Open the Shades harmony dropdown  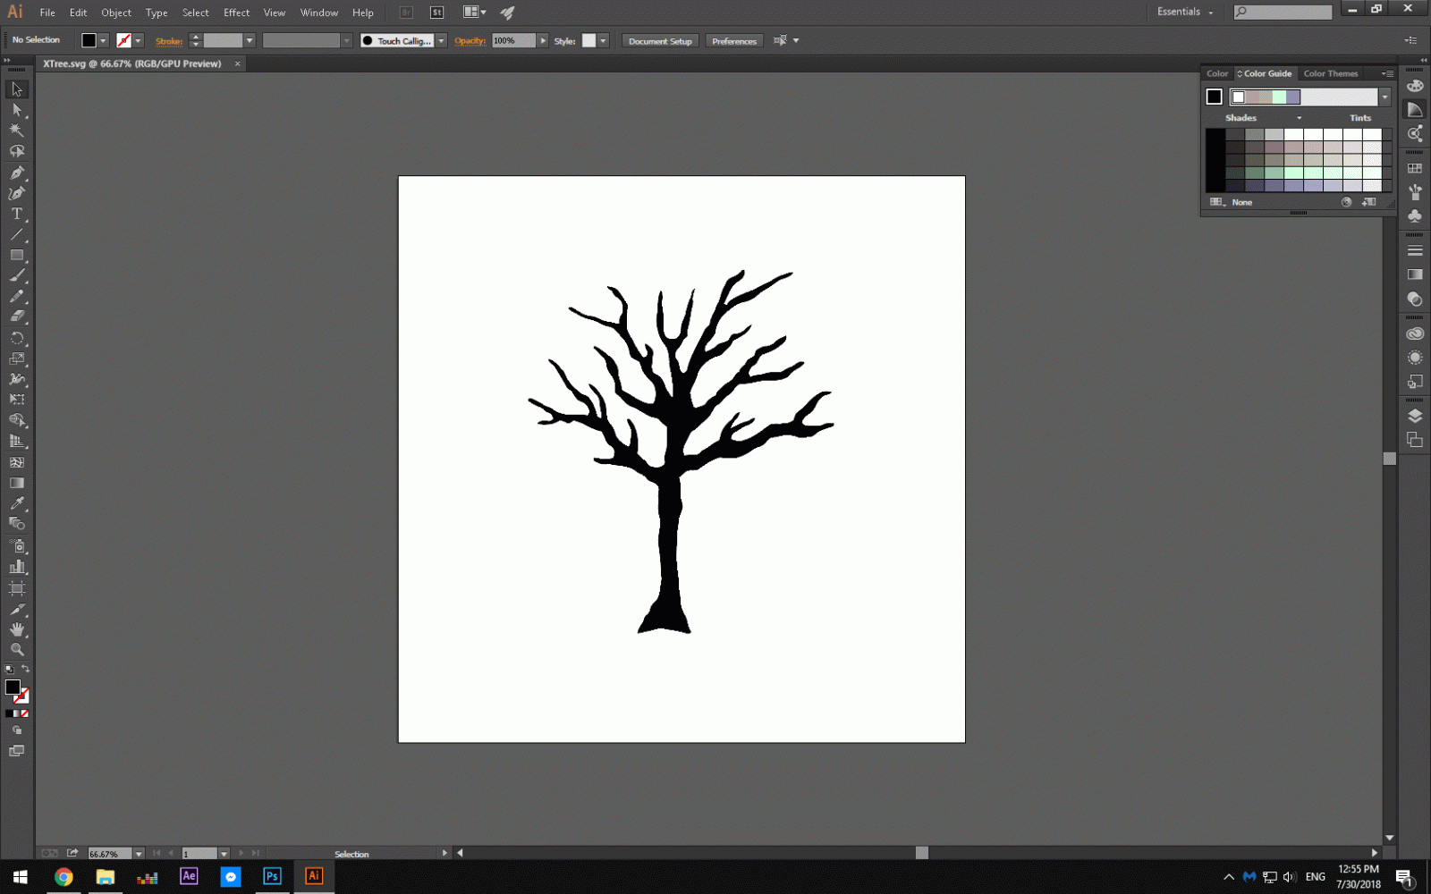pos(1300,117)
